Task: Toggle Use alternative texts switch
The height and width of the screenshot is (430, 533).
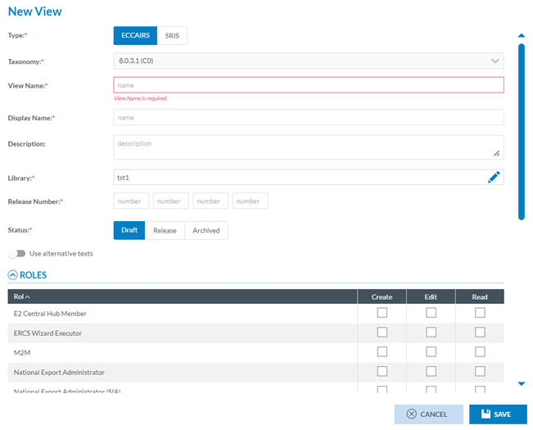Action: pyautogui.click(x=16, y=253)
